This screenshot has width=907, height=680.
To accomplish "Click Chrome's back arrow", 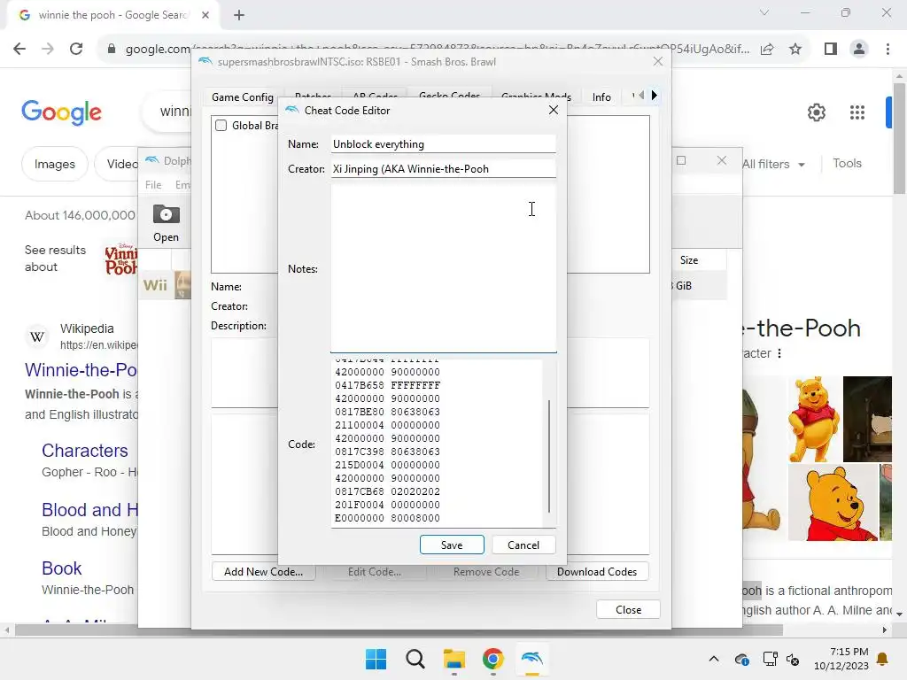I will pos(19,49).
